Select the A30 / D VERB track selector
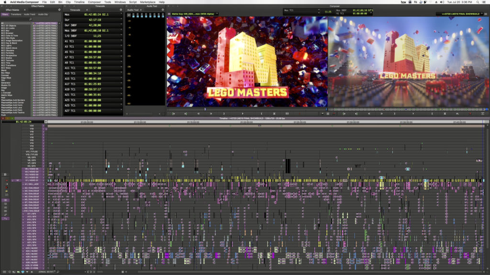 coord(33,268)
